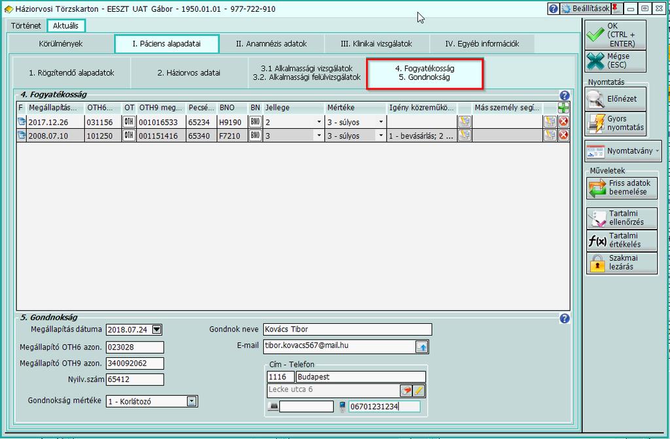Open Beállítások settings
This screenshot has height=439, width=670.
click(586, 9)
